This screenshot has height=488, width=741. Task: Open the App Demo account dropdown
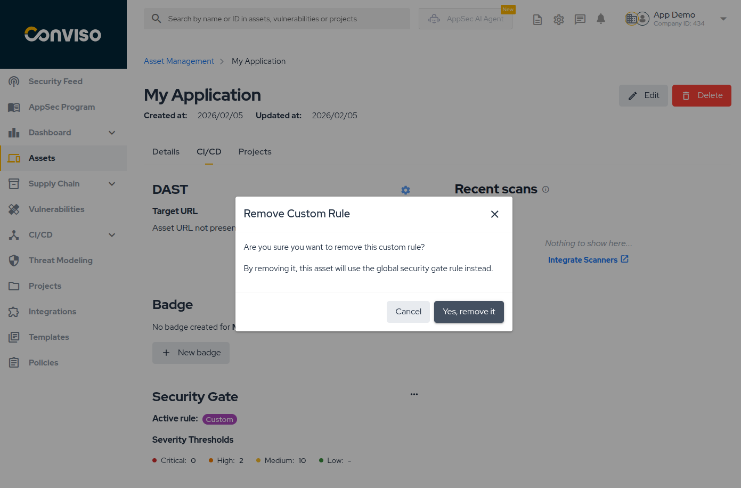723,19
